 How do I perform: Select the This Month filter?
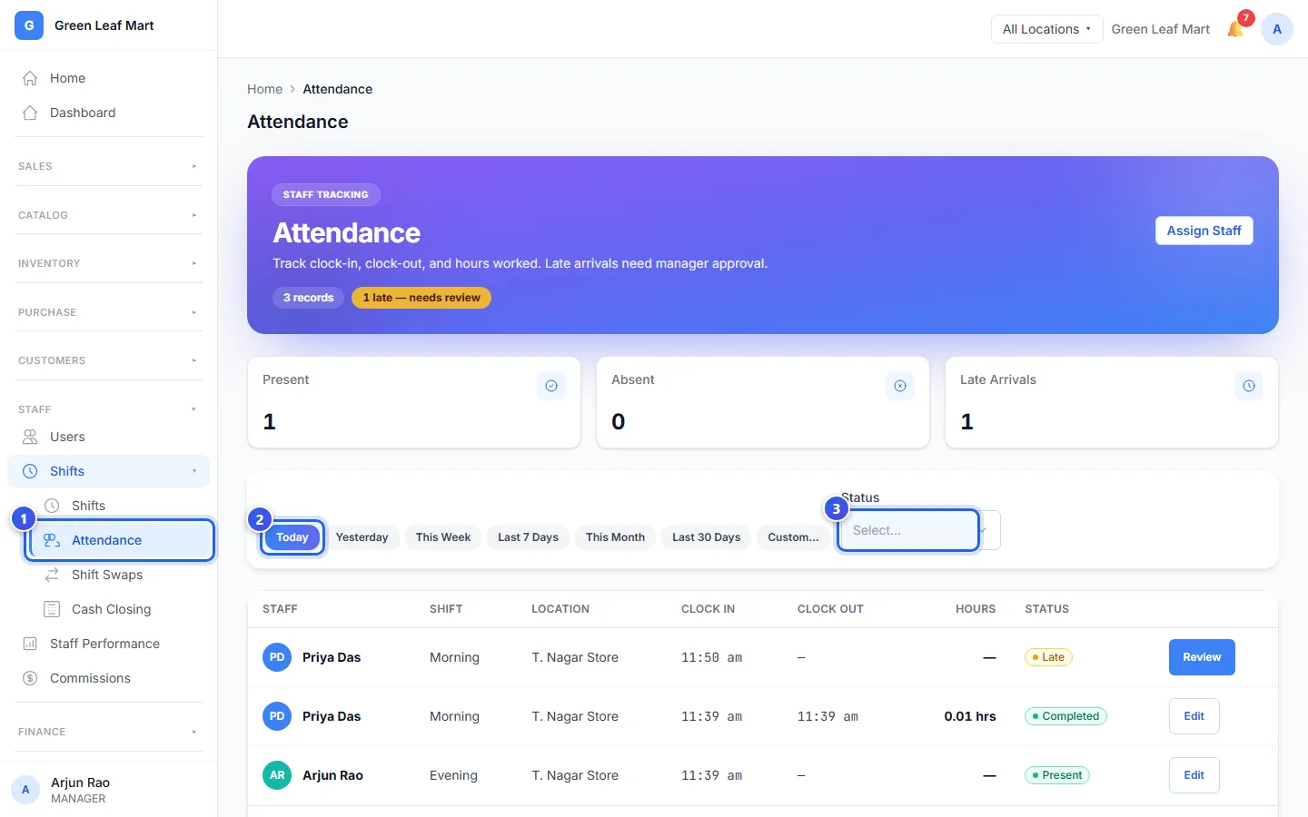click(615, 537)
